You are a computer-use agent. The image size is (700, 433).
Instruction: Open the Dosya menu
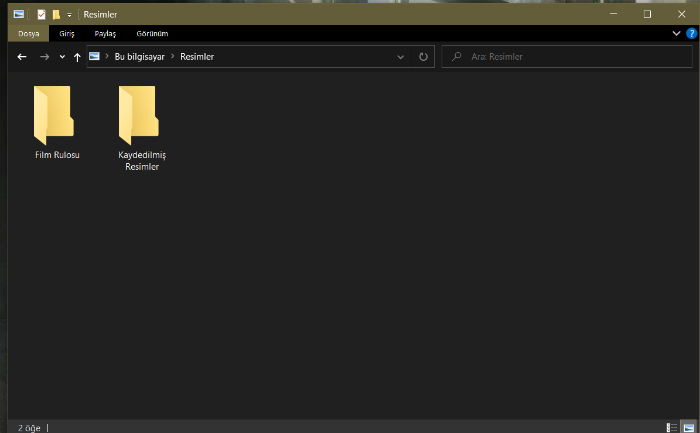[x=29, y=33]
